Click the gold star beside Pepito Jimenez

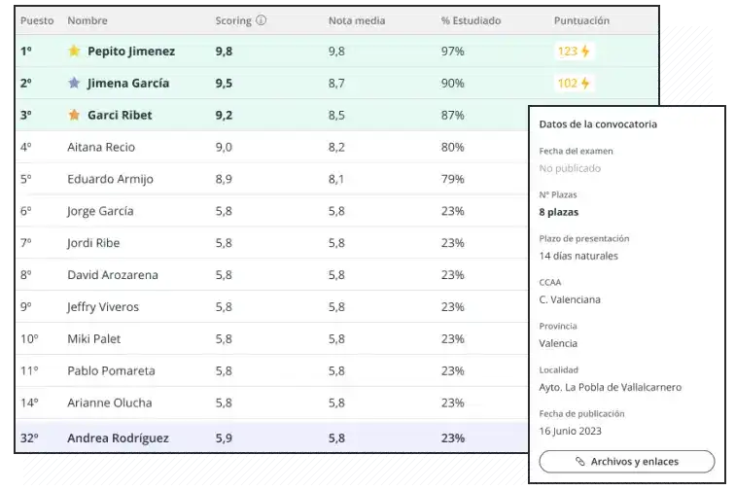(74, 51)
